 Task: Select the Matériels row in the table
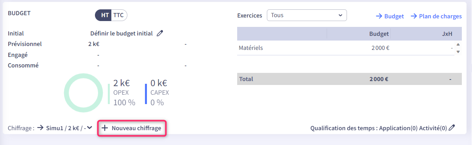(x=347, y=48)
